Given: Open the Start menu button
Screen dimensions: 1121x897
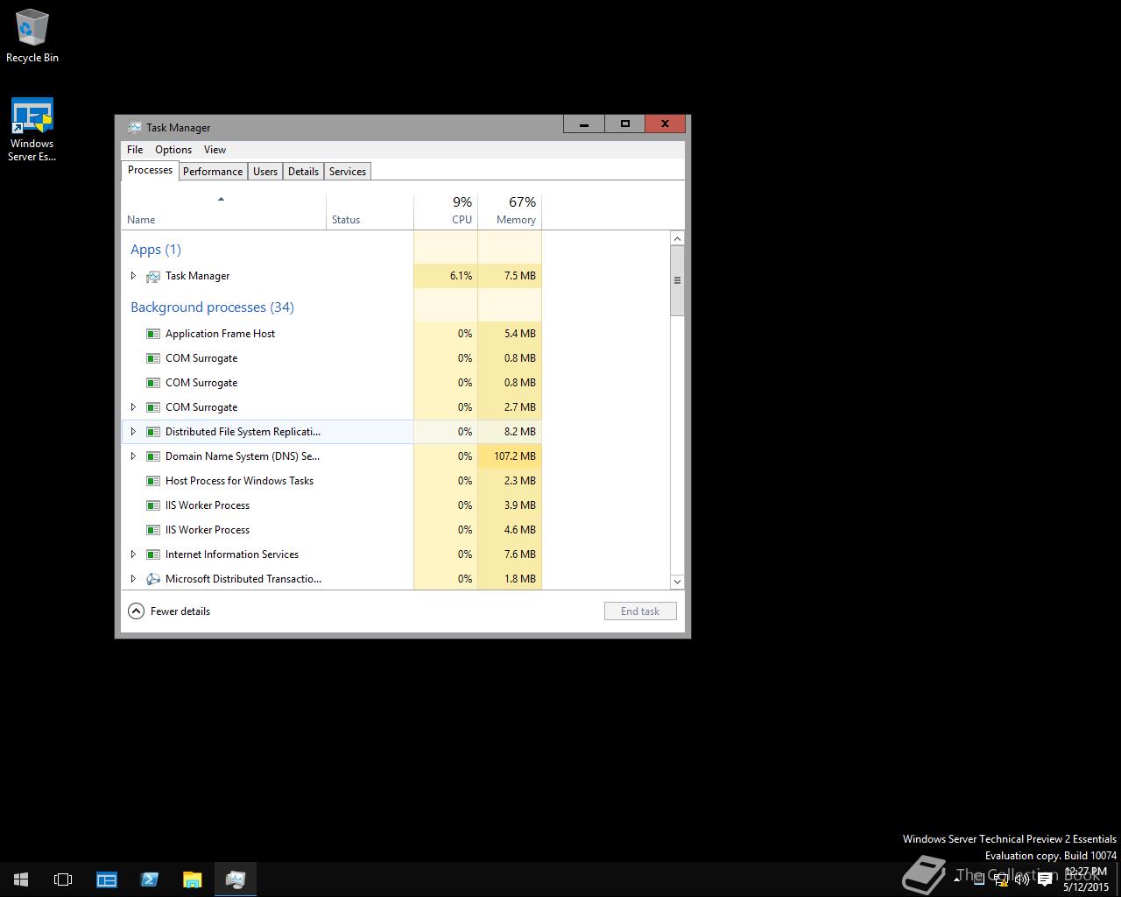Looking at the screenshot, I should click(x=21, y=879).
